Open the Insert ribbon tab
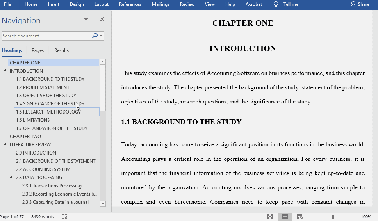 53,4
